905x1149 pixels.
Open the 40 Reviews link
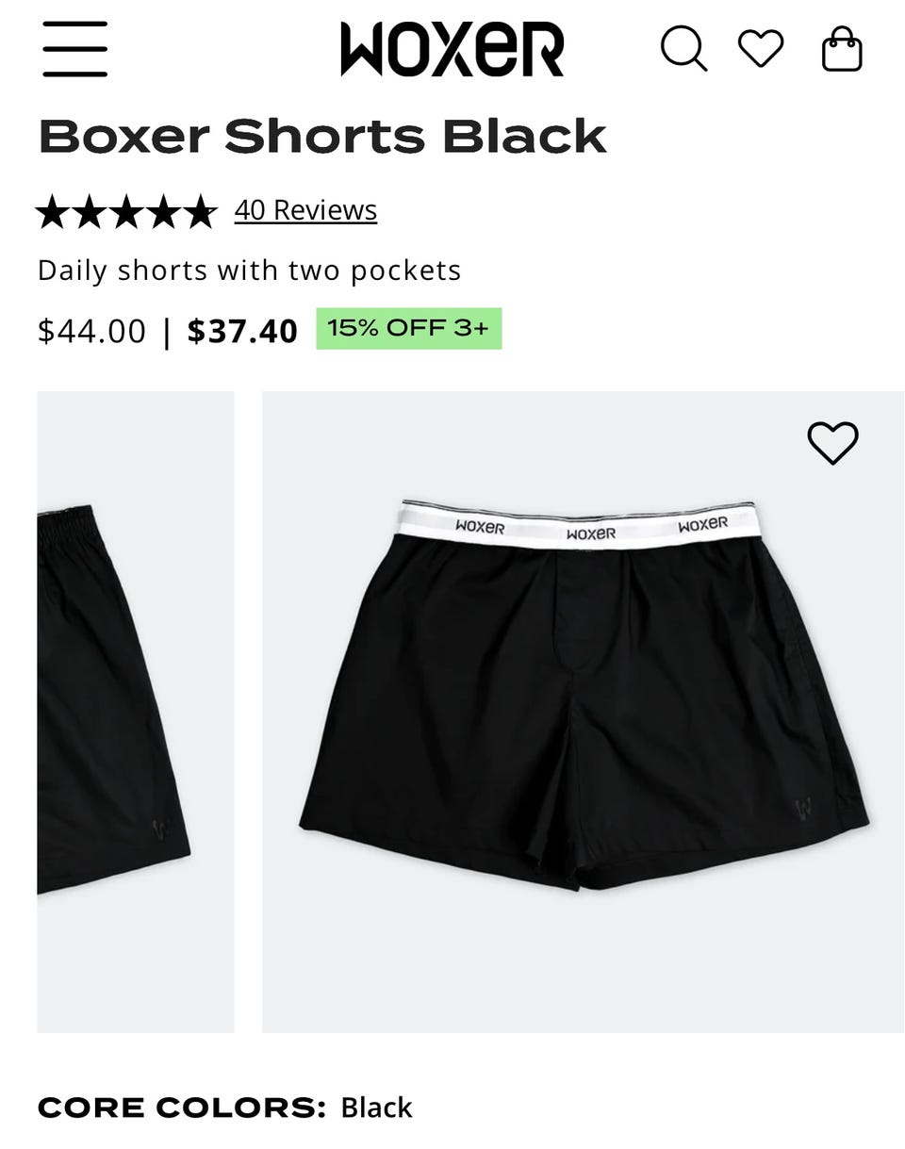coord(305,210)
